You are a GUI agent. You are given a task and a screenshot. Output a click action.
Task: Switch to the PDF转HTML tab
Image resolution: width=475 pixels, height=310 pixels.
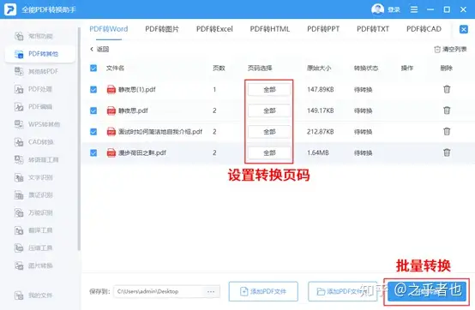269,29
